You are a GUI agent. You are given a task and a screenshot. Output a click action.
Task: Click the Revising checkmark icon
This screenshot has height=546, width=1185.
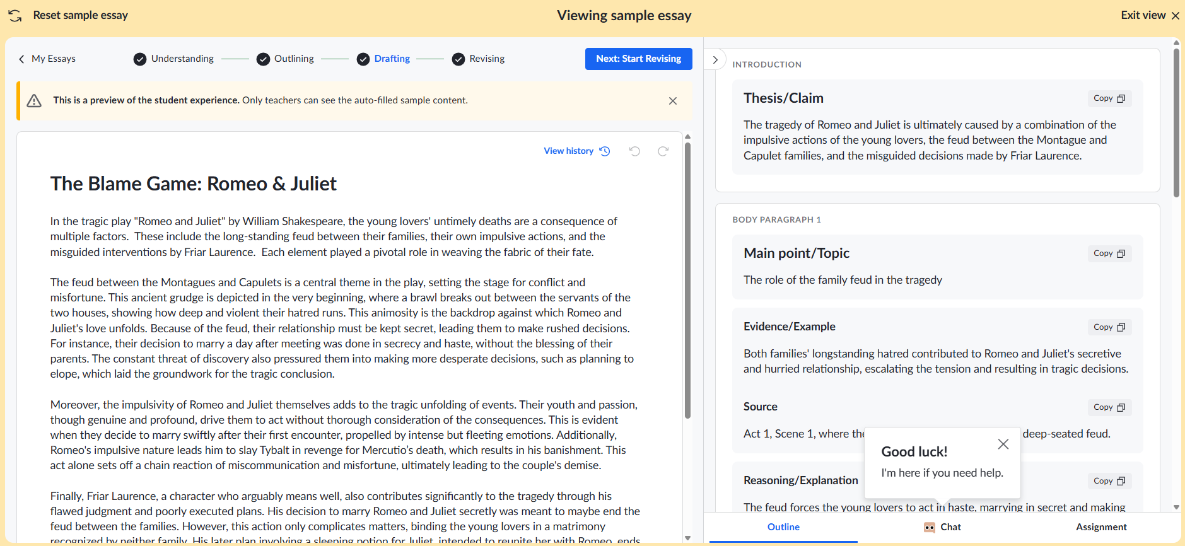(x=458, y=59)
